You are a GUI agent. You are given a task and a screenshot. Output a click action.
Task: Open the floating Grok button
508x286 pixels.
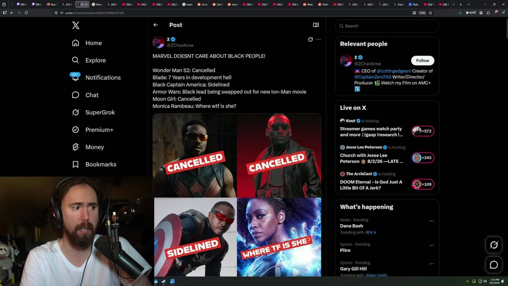pyautogui.click(x=494, y=245)
